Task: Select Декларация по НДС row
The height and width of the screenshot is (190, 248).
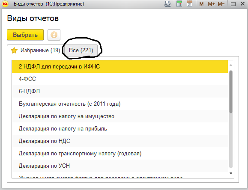Action: [x=120, y=141]
